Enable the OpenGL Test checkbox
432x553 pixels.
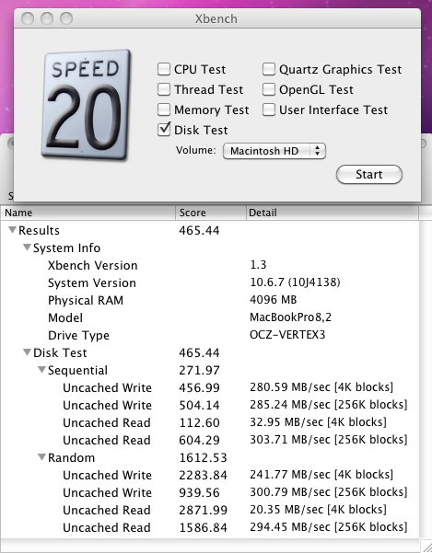[269, 89]
